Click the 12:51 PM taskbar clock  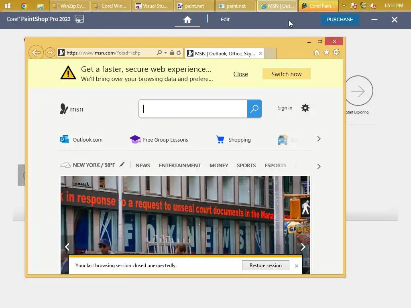(394, 6)
